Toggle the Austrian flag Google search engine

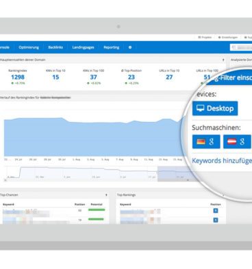[237, 142]
